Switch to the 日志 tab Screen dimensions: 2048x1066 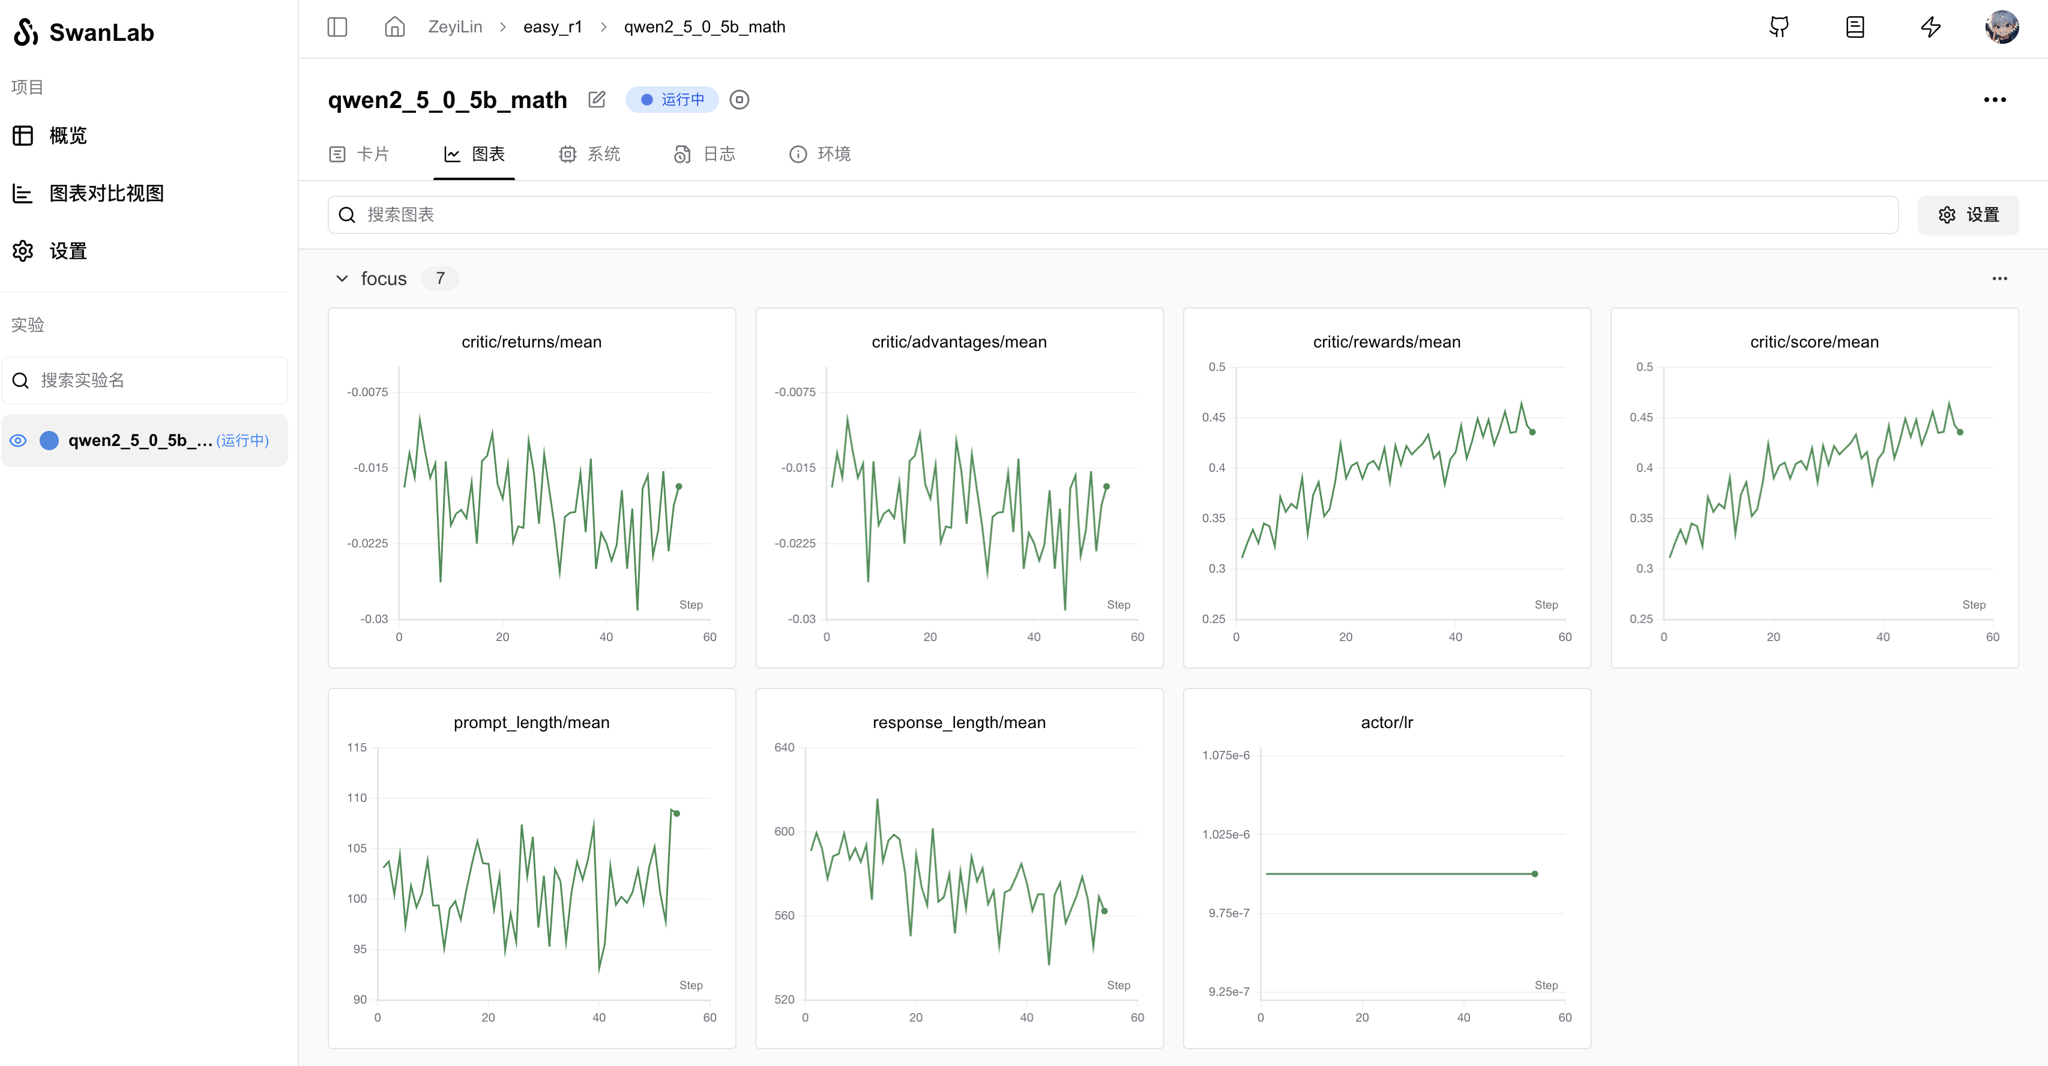point(705,154)
